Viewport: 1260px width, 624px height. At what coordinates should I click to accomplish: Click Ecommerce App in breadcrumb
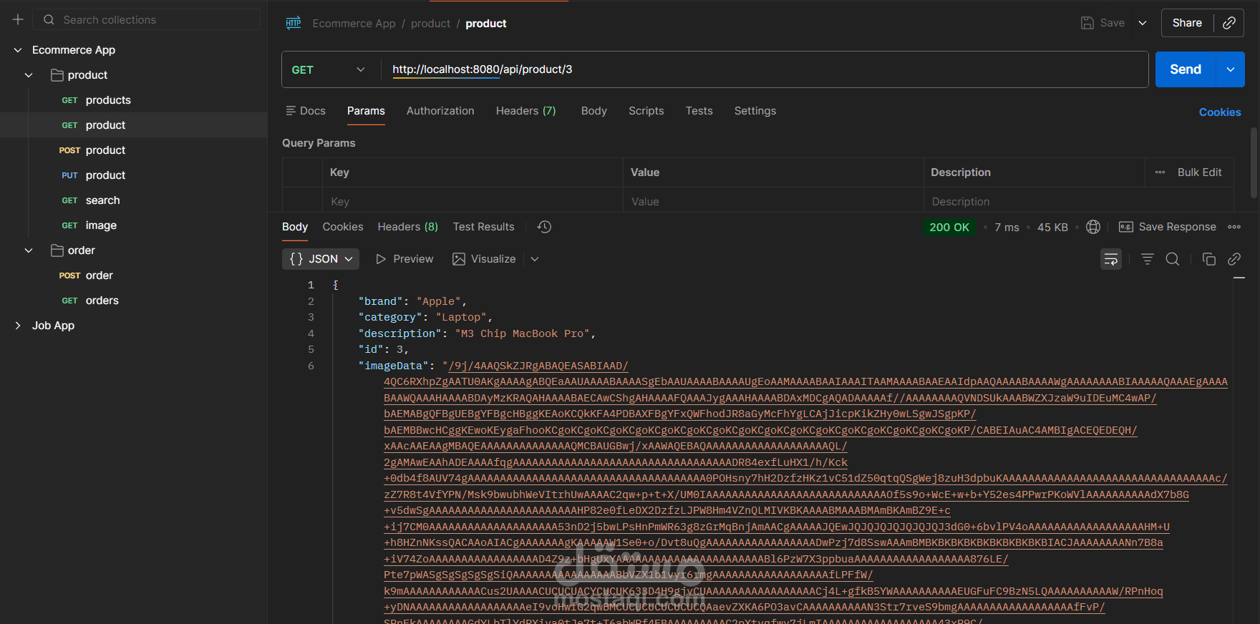tap(354, 24)
